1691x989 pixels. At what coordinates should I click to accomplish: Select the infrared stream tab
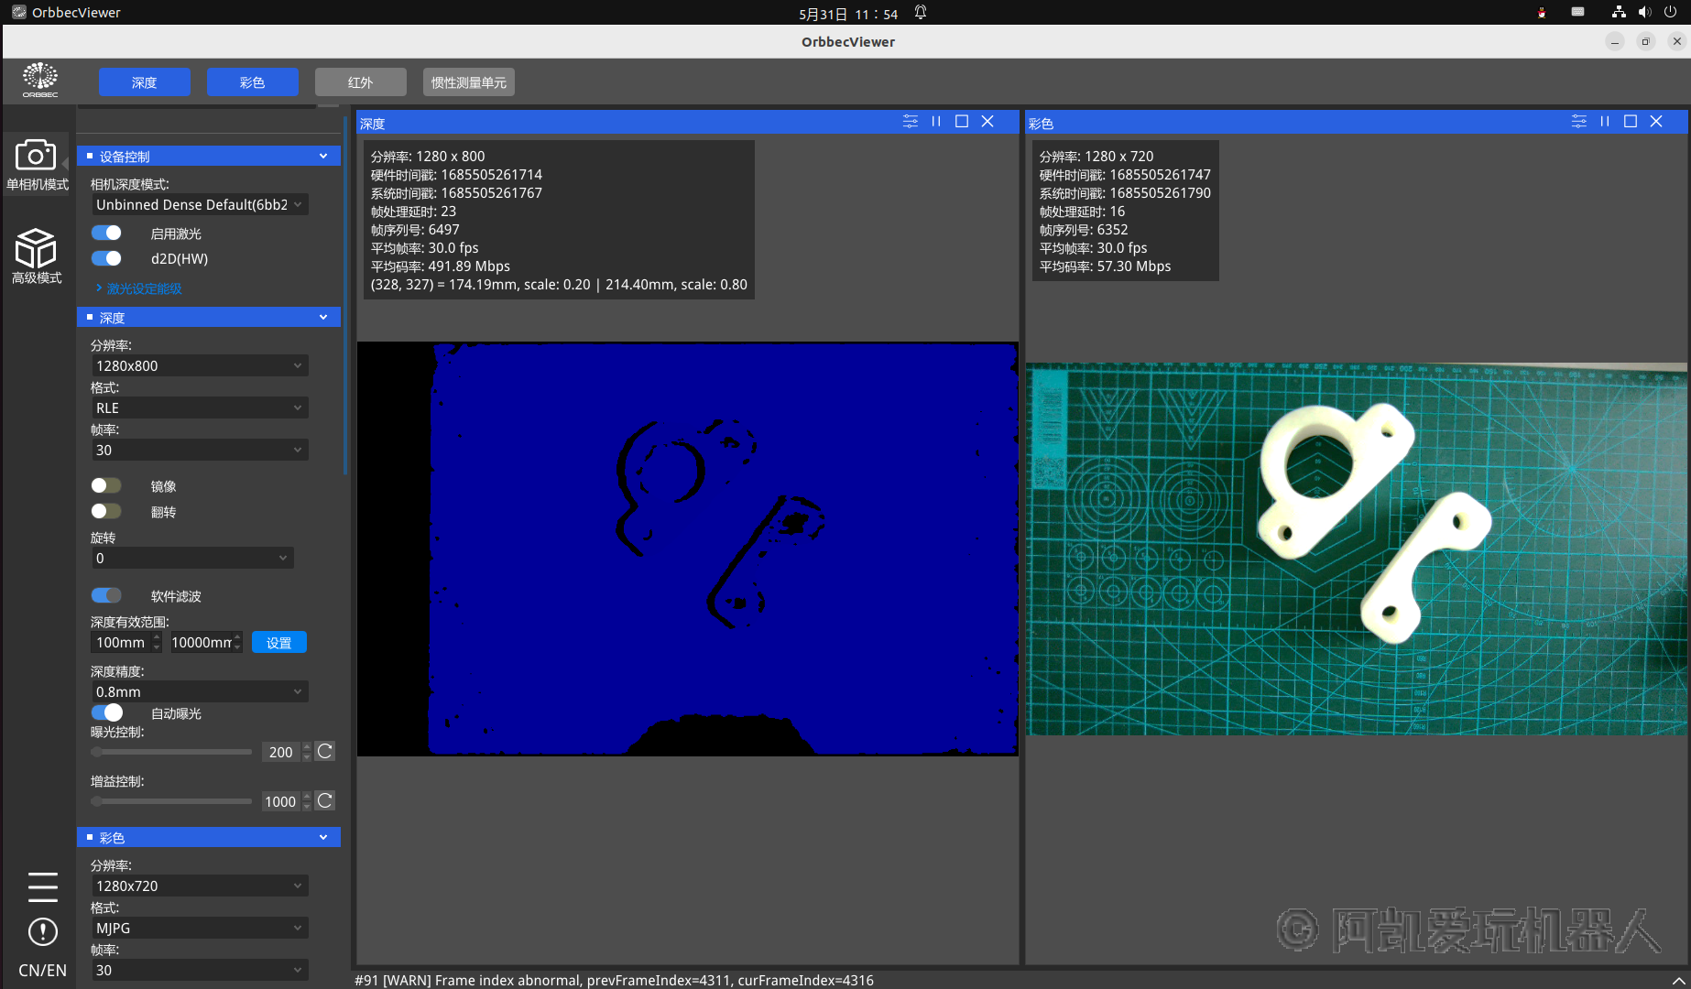pyautogui.click(x=360, y=82)
